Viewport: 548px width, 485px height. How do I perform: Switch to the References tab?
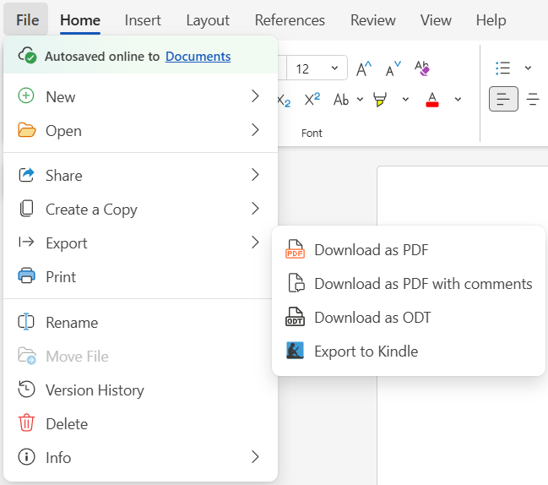290,20
